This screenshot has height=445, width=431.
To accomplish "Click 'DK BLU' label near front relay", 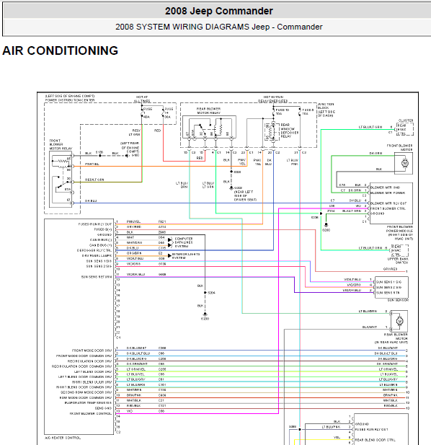I will [91, 201].
